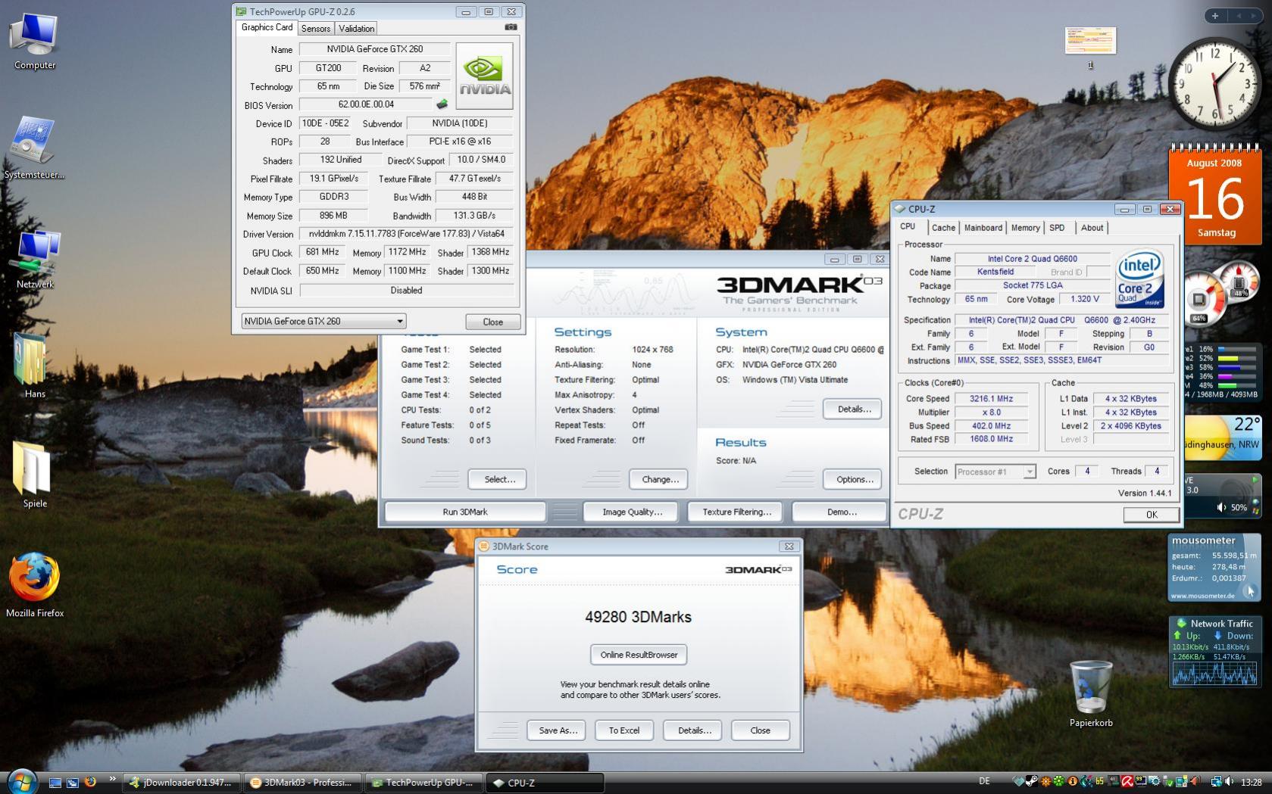Click the Intel Core 2 Quad logo in CPU-Z
The image size is (1272, 794).
1140,279
